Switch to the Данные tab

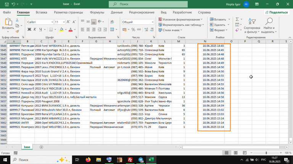pyautogui.click(x=117, y=12)
